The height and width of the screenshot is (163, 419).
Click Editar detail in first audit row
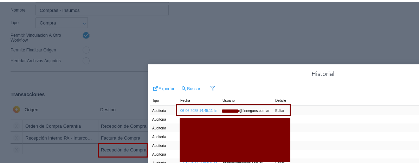(280, 111)
